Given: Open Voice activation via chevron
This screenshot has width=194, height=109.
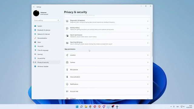Looking at the screenshot, I should tap(148, 77).
